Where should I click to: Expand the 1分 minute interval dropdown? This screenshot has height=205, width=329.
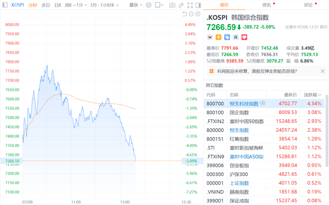coord(82,5)
